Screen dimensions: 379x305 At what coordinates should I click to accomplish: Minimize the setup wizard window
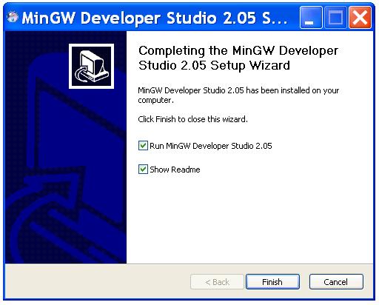click(311, 18)
